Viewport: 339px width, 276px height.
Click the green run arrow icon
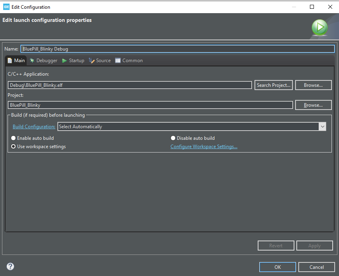pyautogui.click(x=319, y=28)
